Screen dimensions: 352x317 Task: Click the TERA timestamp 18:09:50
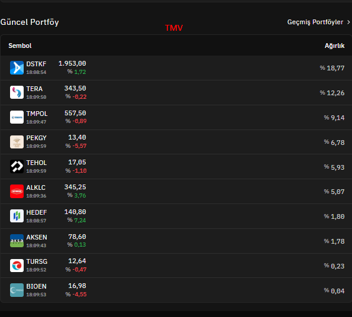36,97
